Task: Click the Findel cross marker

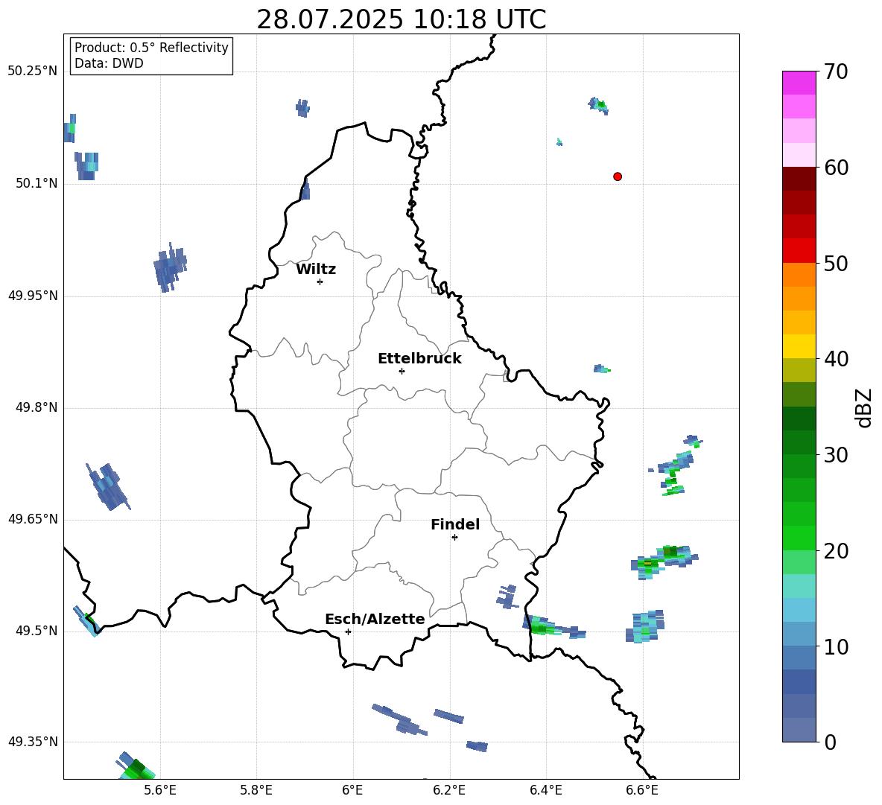Action: pyautogui.click(x=454, y=538)
